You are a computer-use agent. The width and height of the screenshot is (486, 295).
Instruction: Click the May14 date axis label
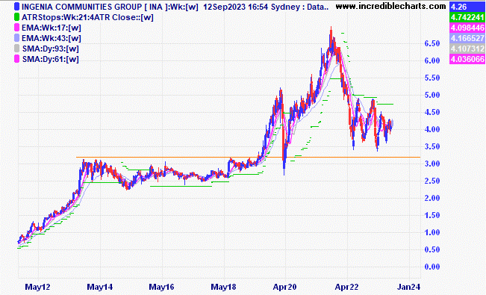(100, 287)
